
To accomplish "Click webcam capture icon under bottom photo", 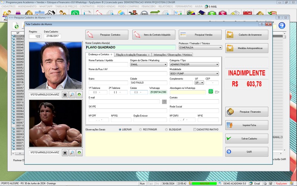I will tap(65, 152).
